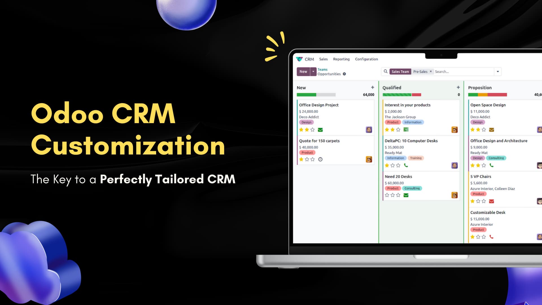The image size is (542, 305).
Task: Toggle the Sales Team filter tag
Action: point(400,71)
